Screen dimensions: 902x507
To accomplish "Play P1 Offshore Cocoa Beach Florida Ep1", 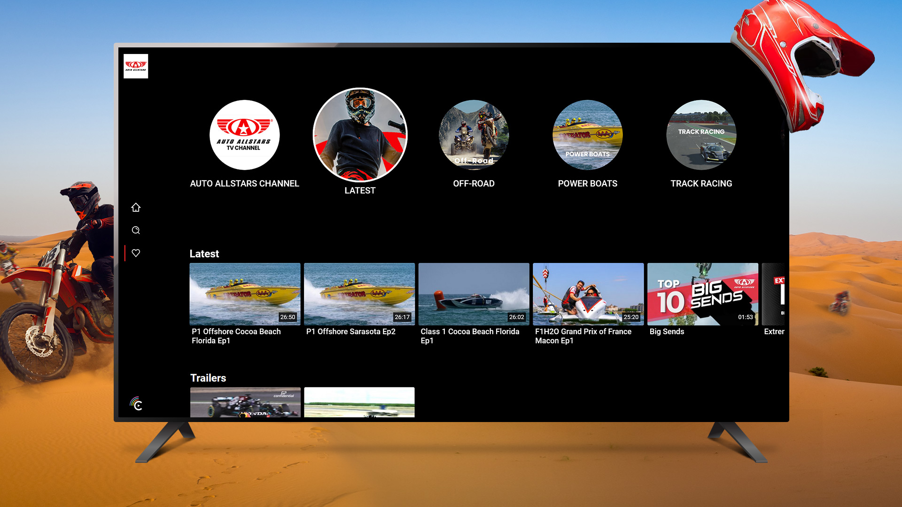I will [245, 294].
